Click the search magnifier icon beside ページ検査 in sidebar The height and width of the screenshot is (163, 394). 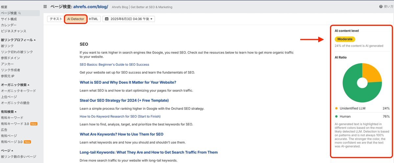[20, 13]
